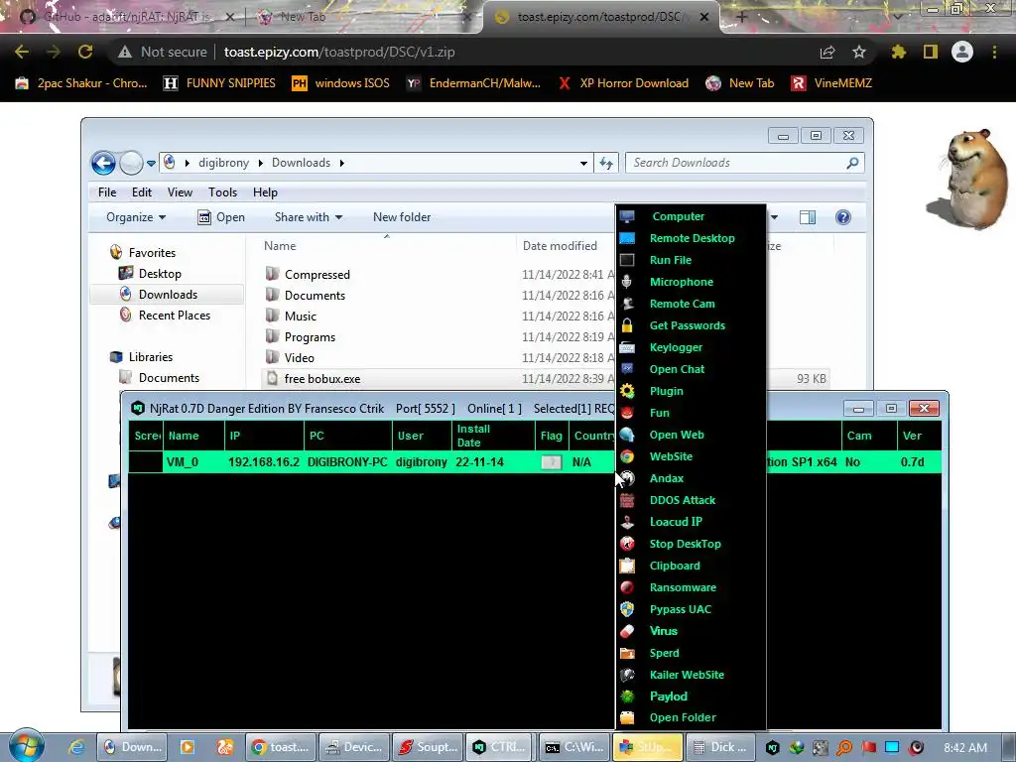This screenshot has height=762, width=1016.
Task: Click the DDOS Attack icon
Action: coord(627,500)
